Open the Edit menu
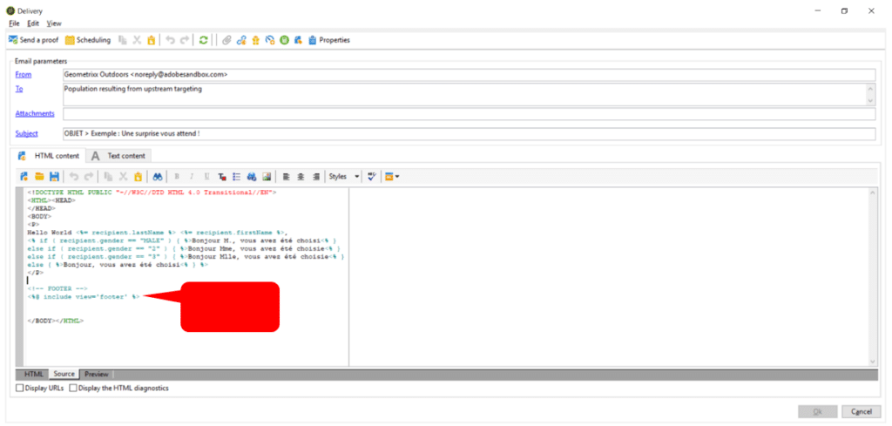The image size is (892, 426). 33,24
